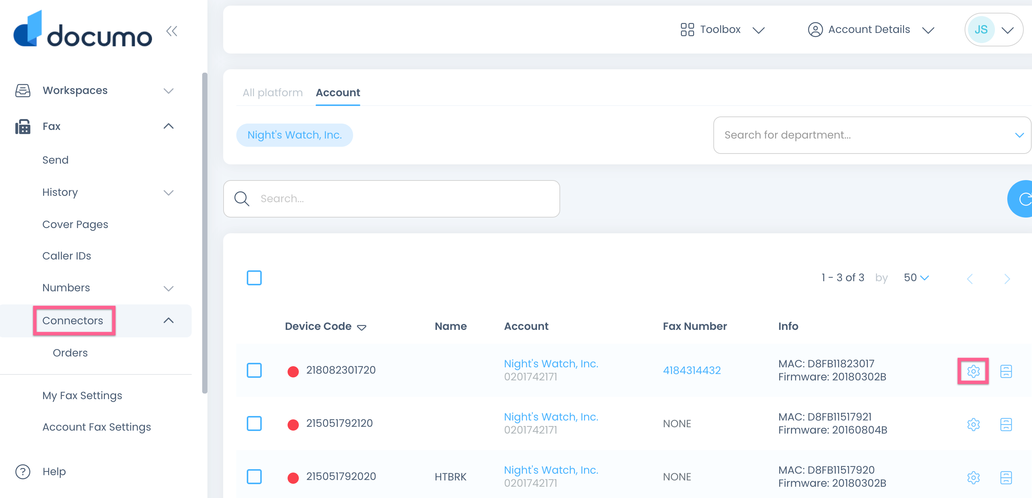The height and width of the screenshot is (498, 1032).
Task: Check the box for device 215051792020
Action: pos(254,477)
